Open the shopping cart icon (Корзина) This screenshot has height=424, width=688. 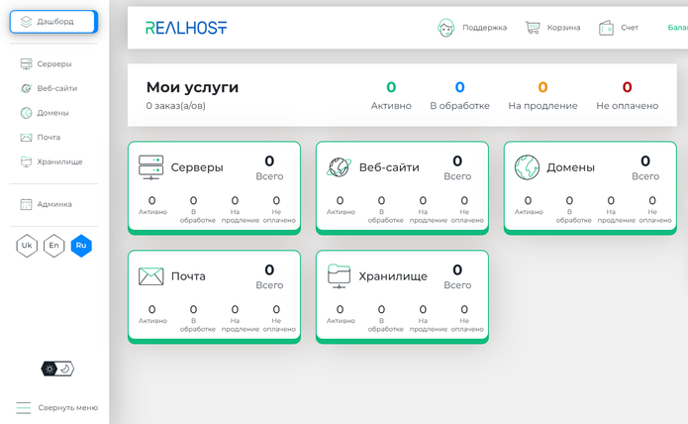[x=534, y=28]
